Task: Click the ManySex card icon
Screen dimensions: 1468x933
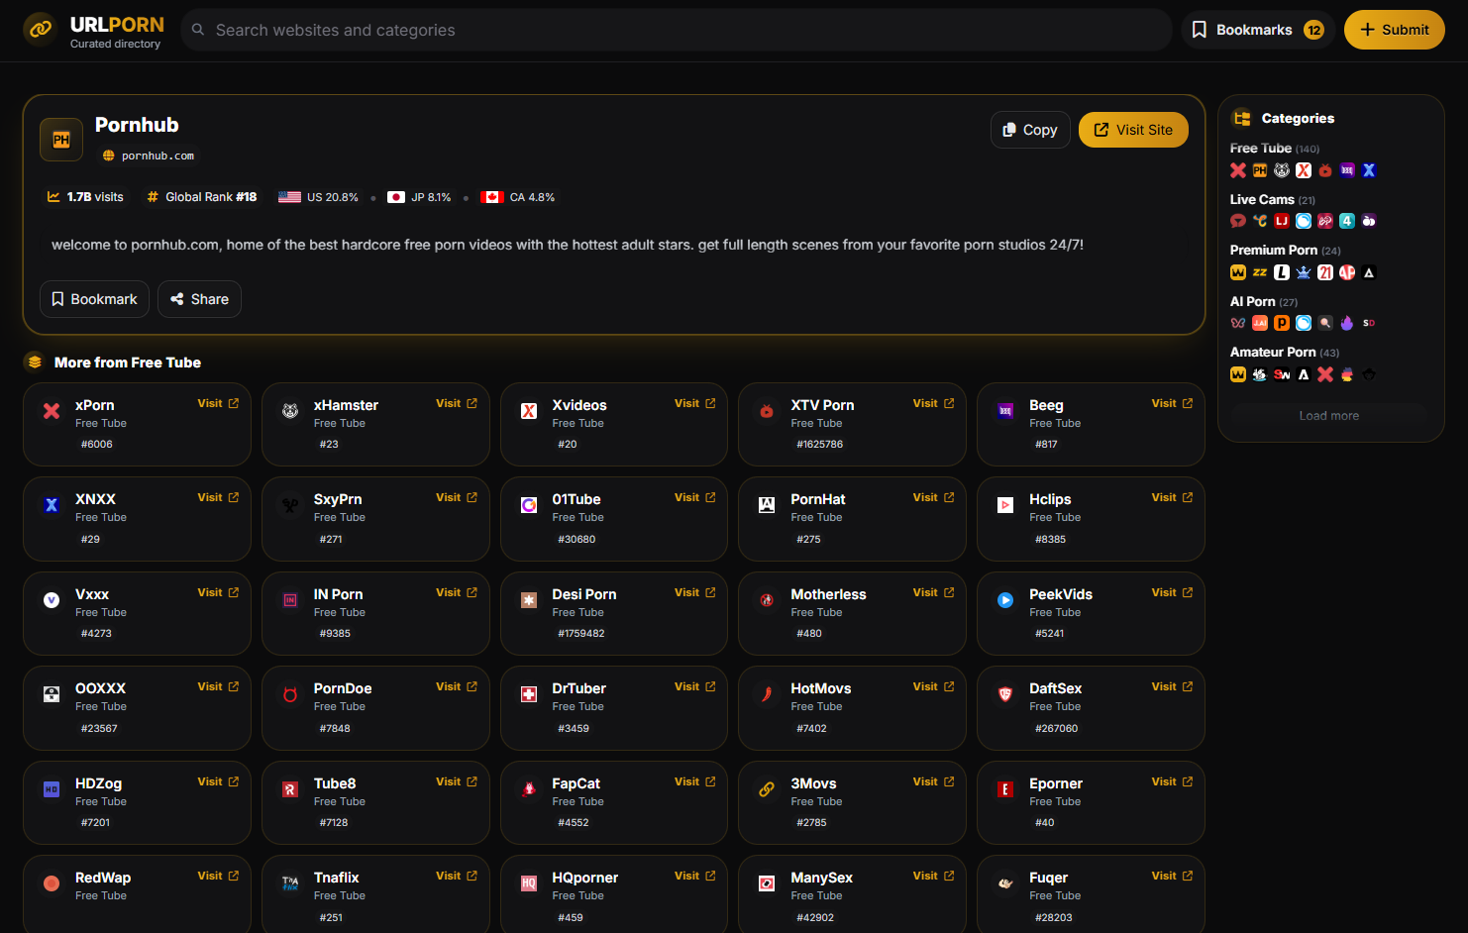Action: (767, 883)
